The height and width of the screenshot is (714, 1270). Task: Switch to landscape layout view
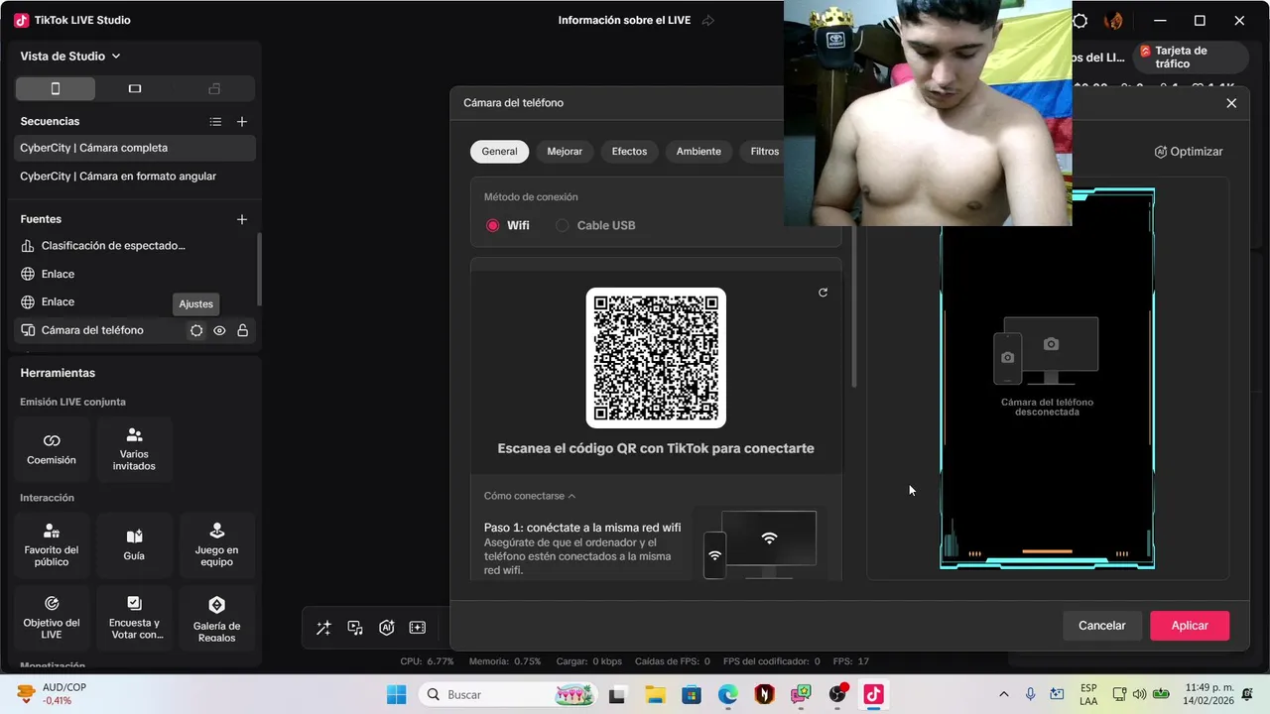pos(135,88)
